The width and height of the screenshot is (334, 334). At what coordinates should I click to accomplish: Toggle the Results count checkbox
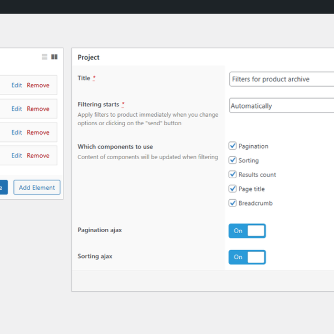click(x=233, y=175)
